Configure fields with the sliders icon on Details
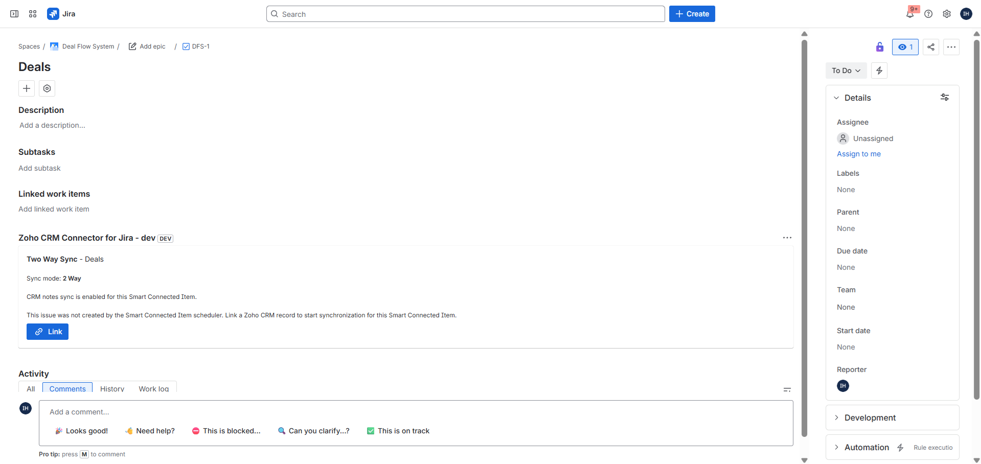The height and width of the screenshot is (464, 981). [x=944, y=97]
